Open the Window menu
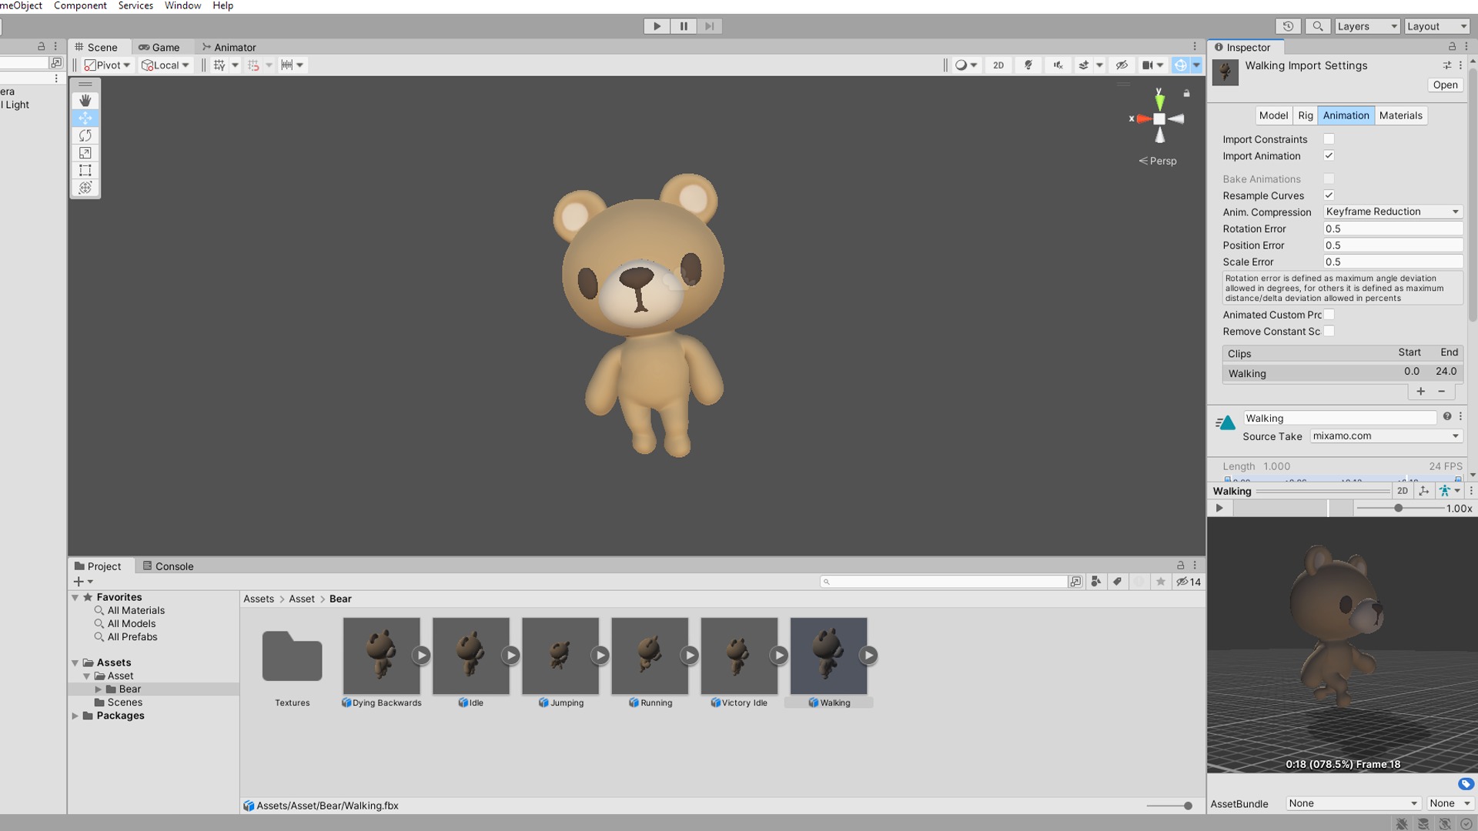Viewport: 1478px width, 831px height. tap(182, 5)
